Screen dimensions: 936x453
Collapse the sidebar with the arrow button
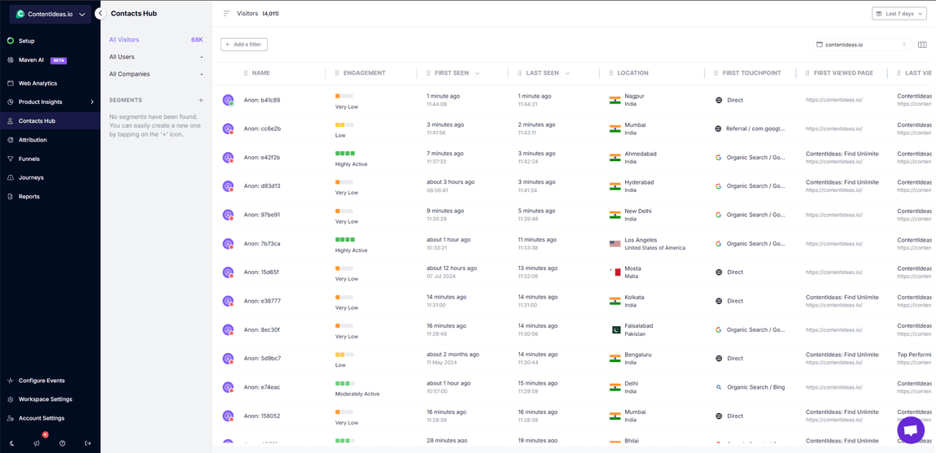(x=100, y=14)
